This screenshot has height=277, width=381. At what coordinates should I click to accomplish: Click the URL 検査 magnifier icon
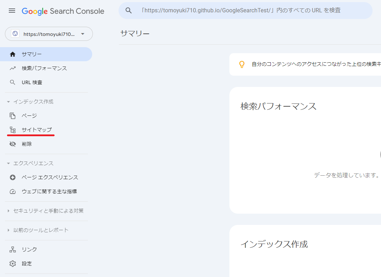12,82
